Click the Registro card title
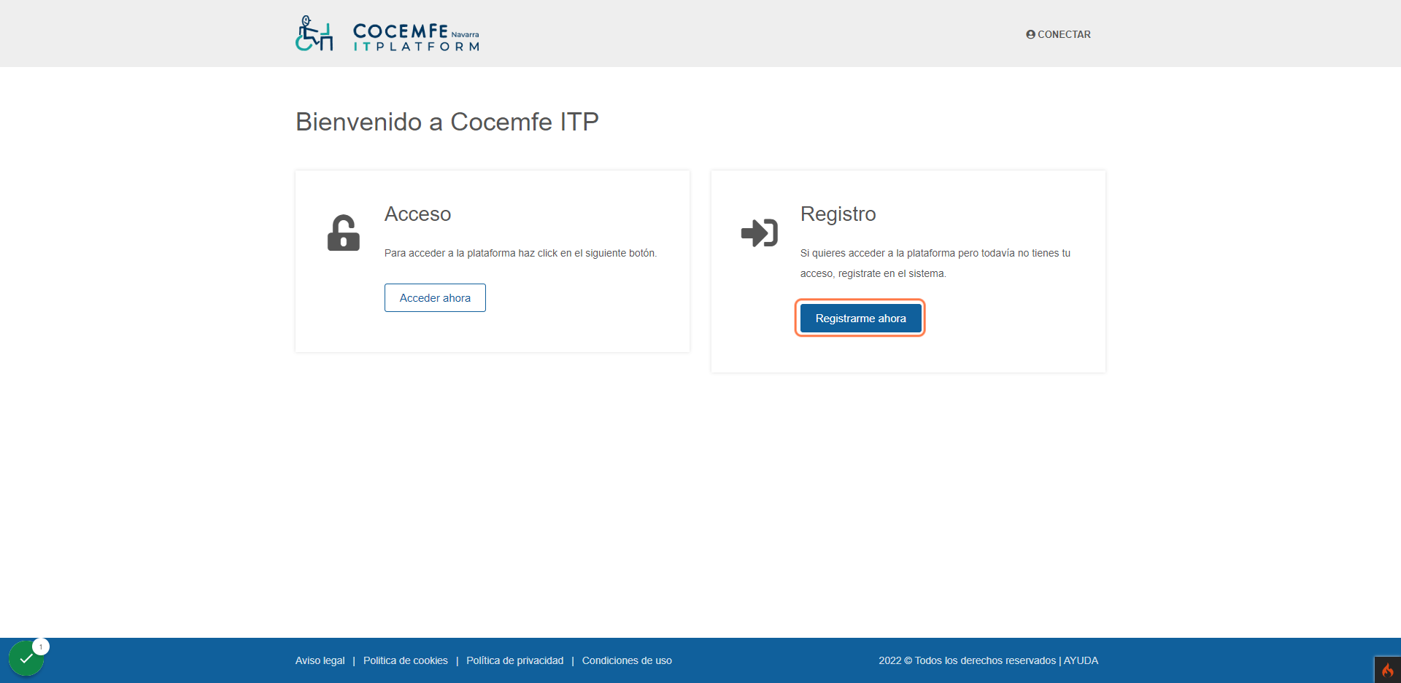This screenshot has height=683, width=1401. [838, 214]
